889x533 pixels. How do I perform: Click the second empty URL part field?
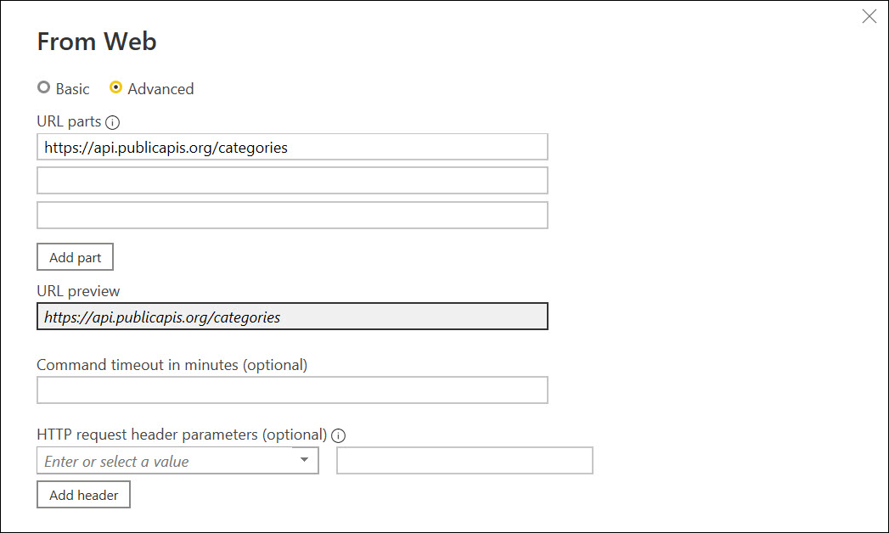[292, 181]
